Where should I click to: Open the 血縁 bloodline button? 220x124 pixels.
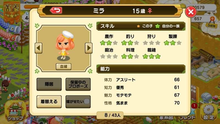[x=64, y=66]
